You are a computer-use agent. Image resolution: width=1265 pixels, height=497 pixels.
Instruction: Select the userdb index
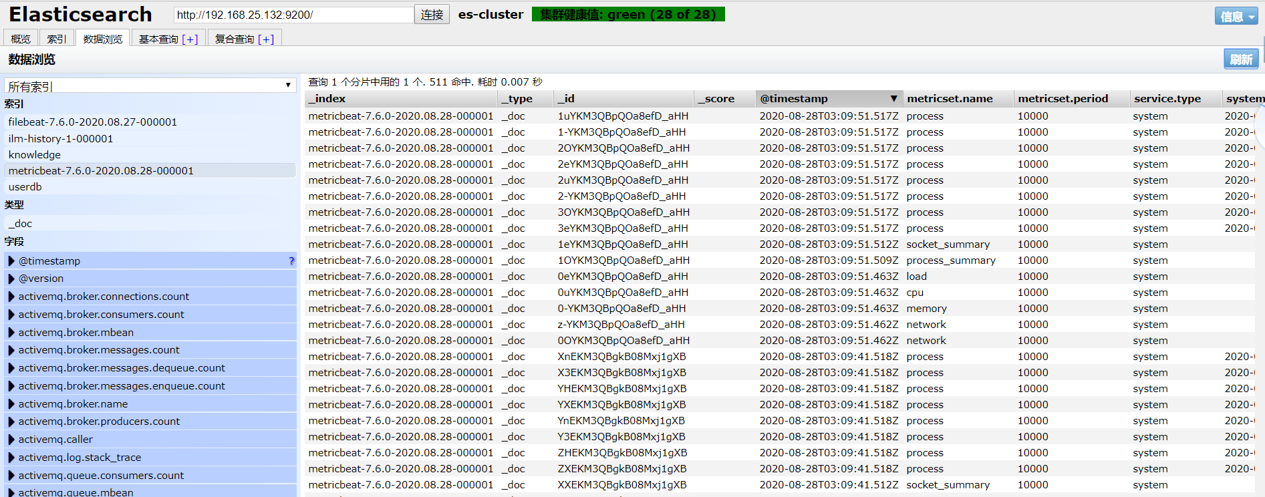(150, 187)
